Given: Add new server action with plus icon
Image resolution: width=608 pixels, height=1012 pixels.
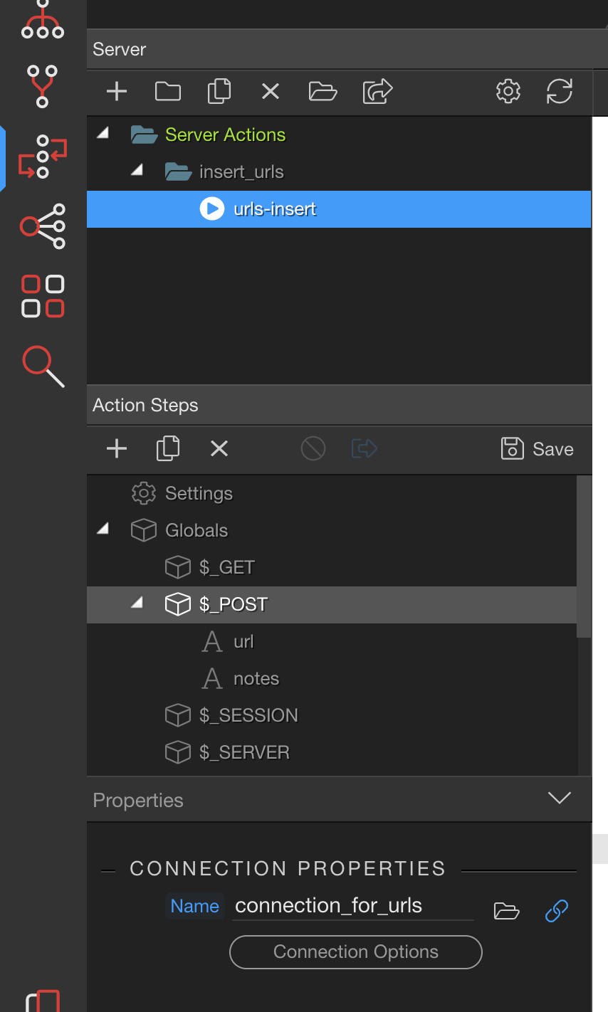Looking at the screenshot, I should pyautogui.click(x=117, y=91).
